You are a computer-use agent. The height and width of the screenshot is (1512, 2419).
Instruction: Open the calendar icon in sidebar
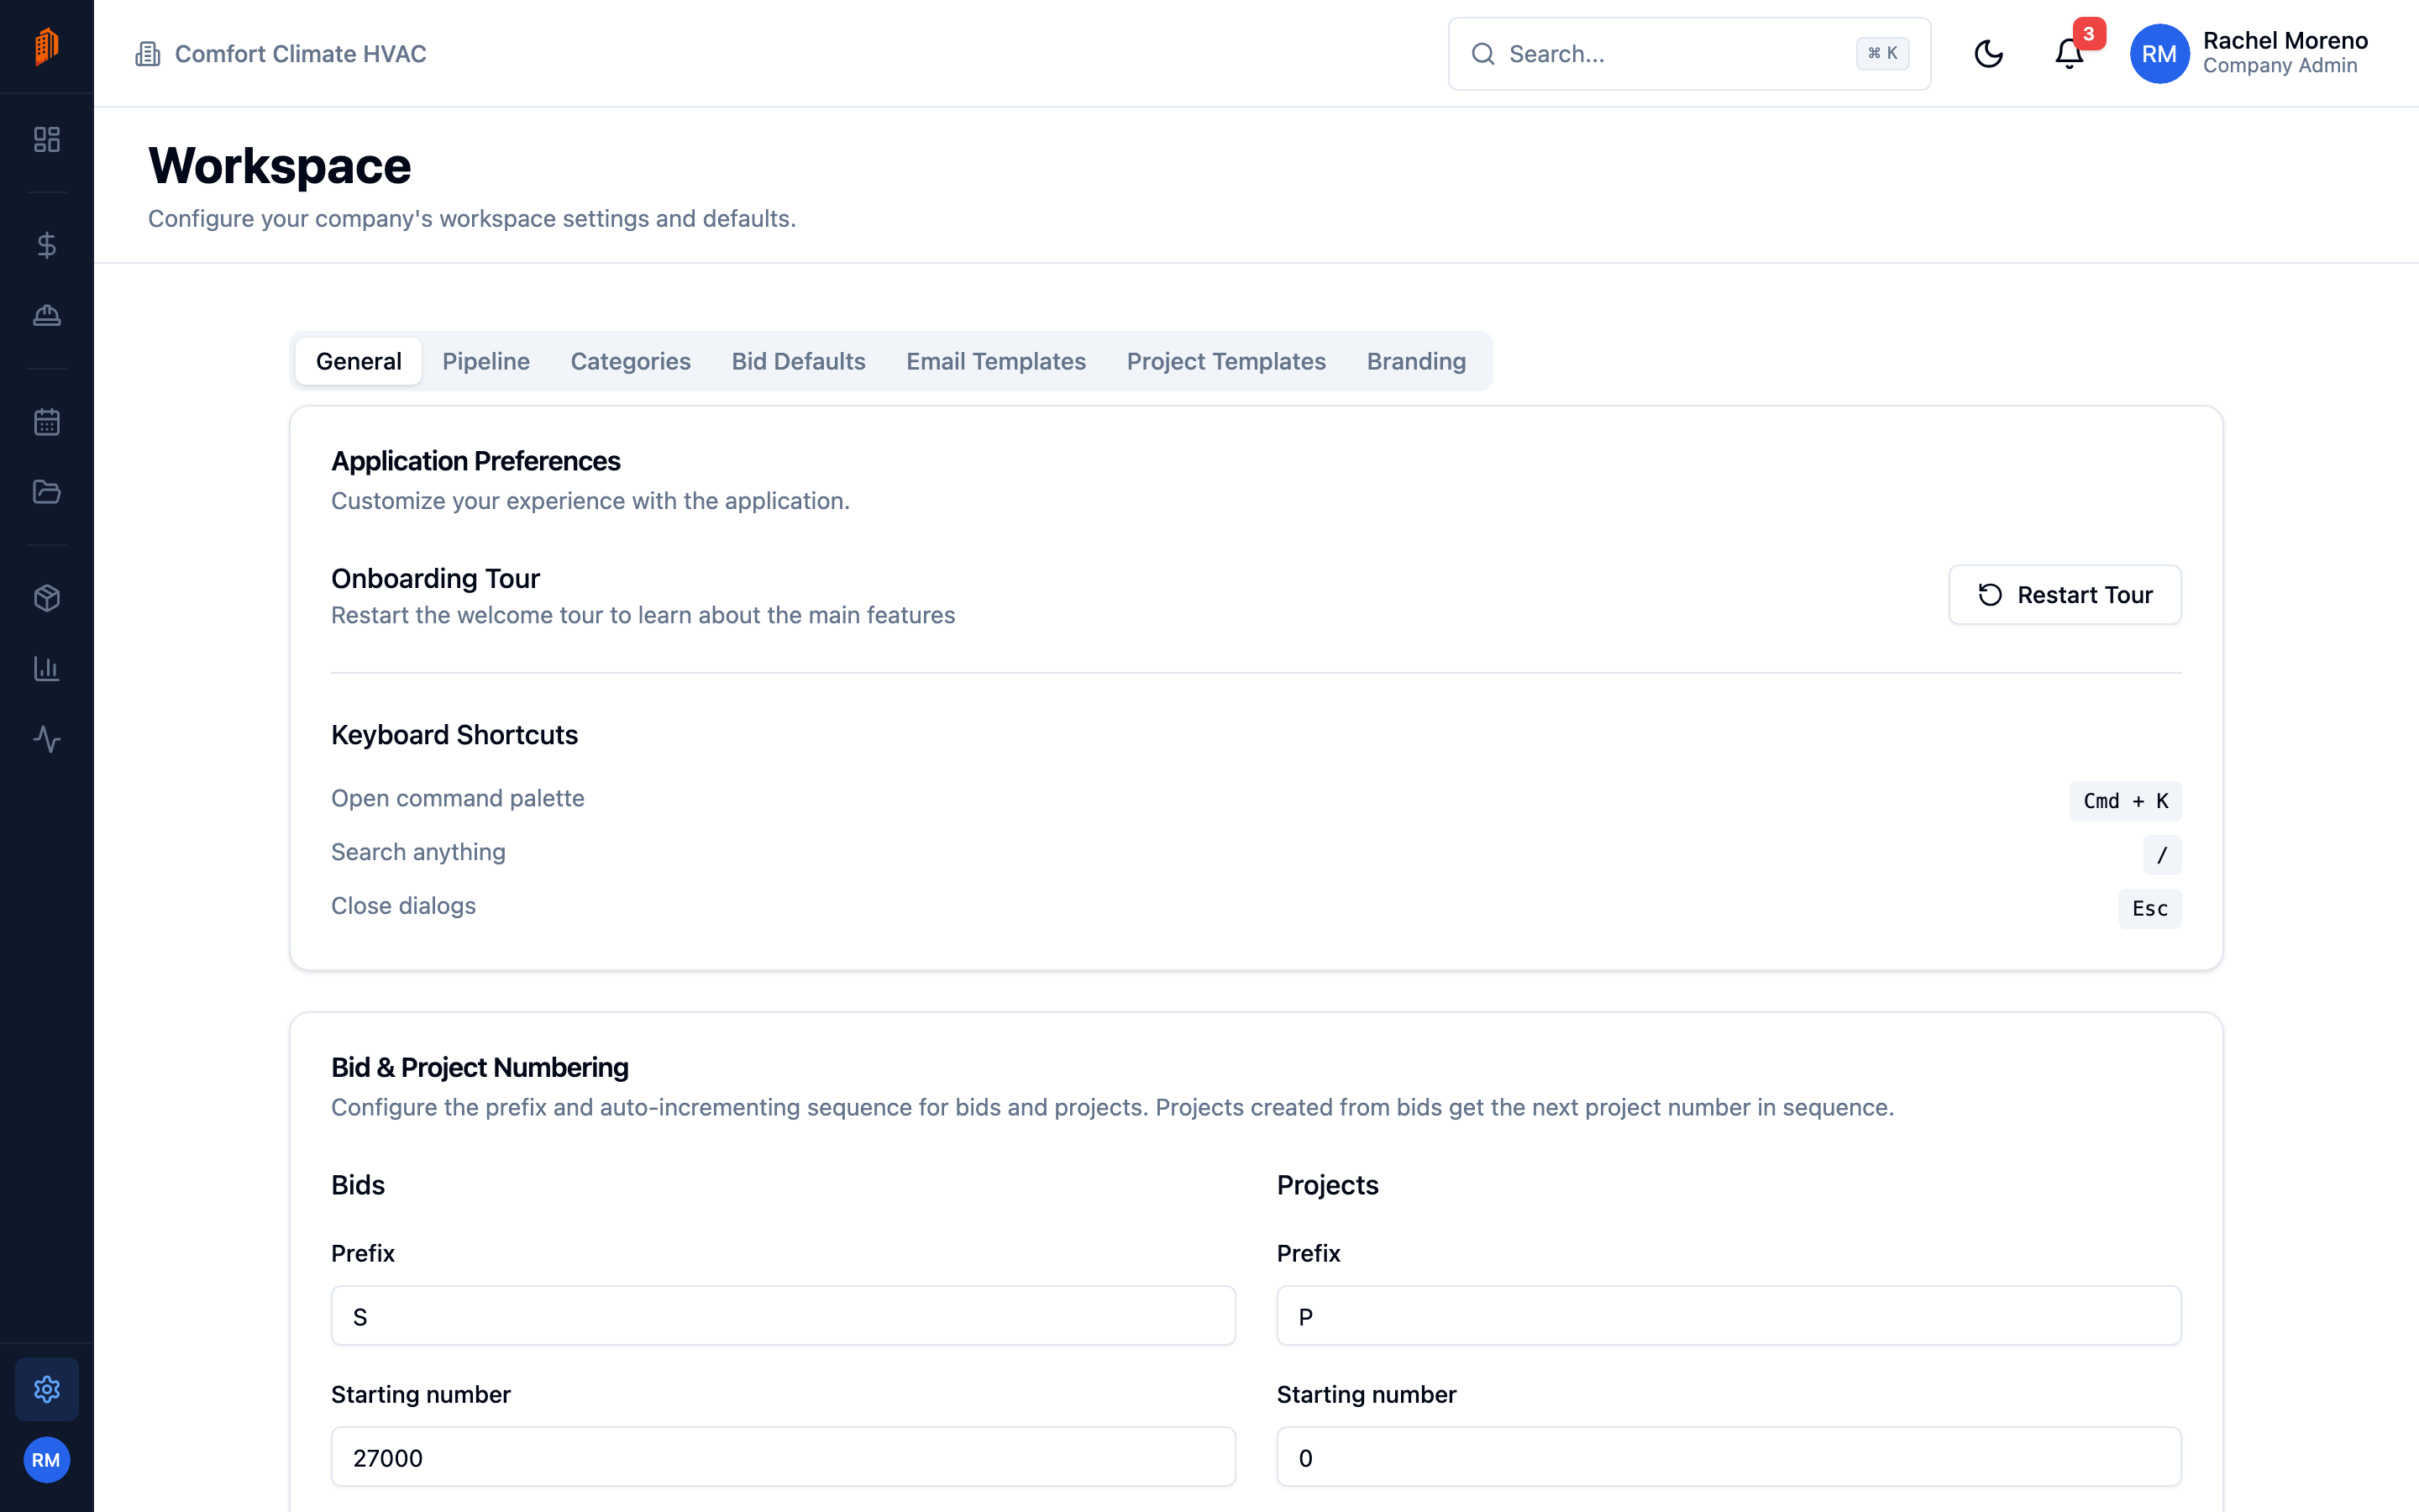(47, 422)
